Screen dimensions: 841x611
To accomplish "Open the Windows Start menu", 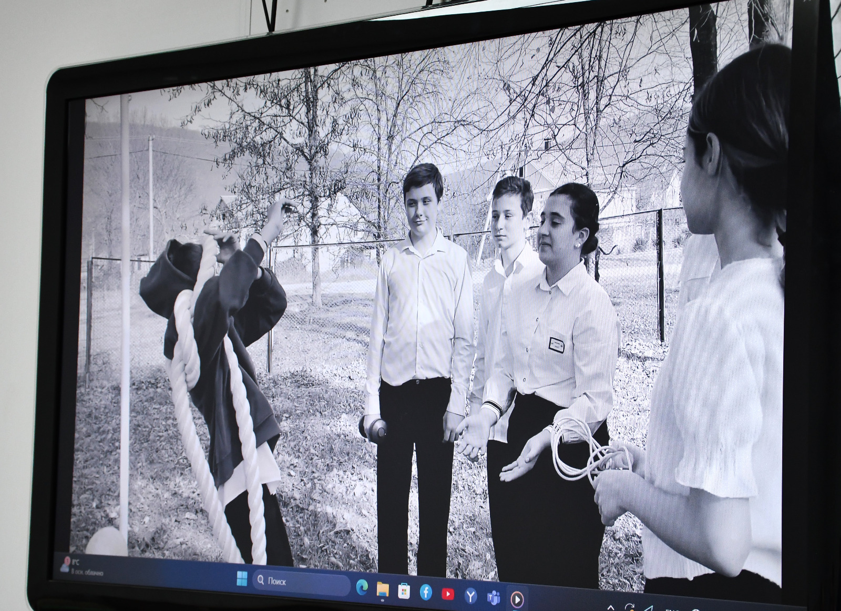I will pyautogui.click(x=242, y=579).
